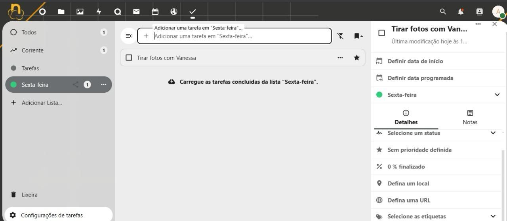
Task: Open the sort order bookmark dropdown
Action: point(358,36)
